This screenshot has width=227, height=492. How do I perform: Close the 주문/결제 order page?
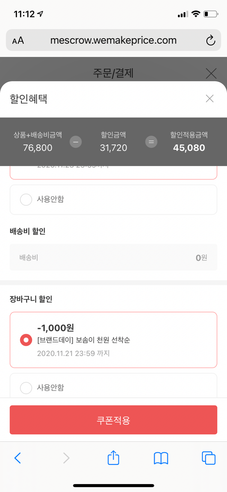pos(211,73)
